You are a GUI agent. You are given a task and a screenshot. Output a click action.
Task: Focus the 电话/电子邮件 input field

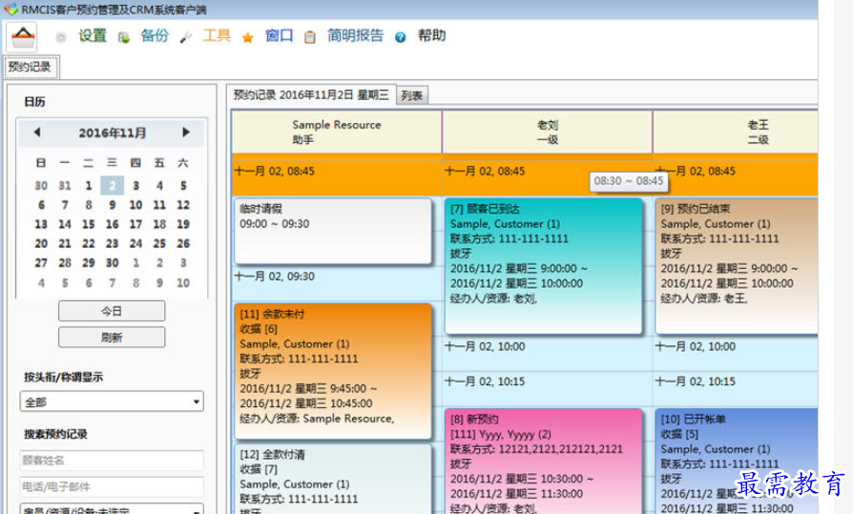click(112, 485)
